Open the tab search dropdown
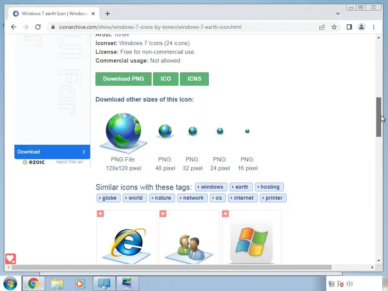 pos(338,14)
